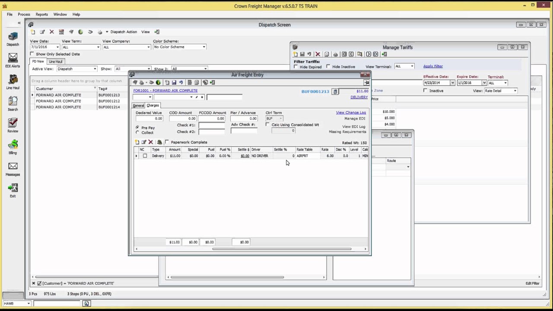Click Apply Filter link in Manage Tariffs

[x=433, y=66]
